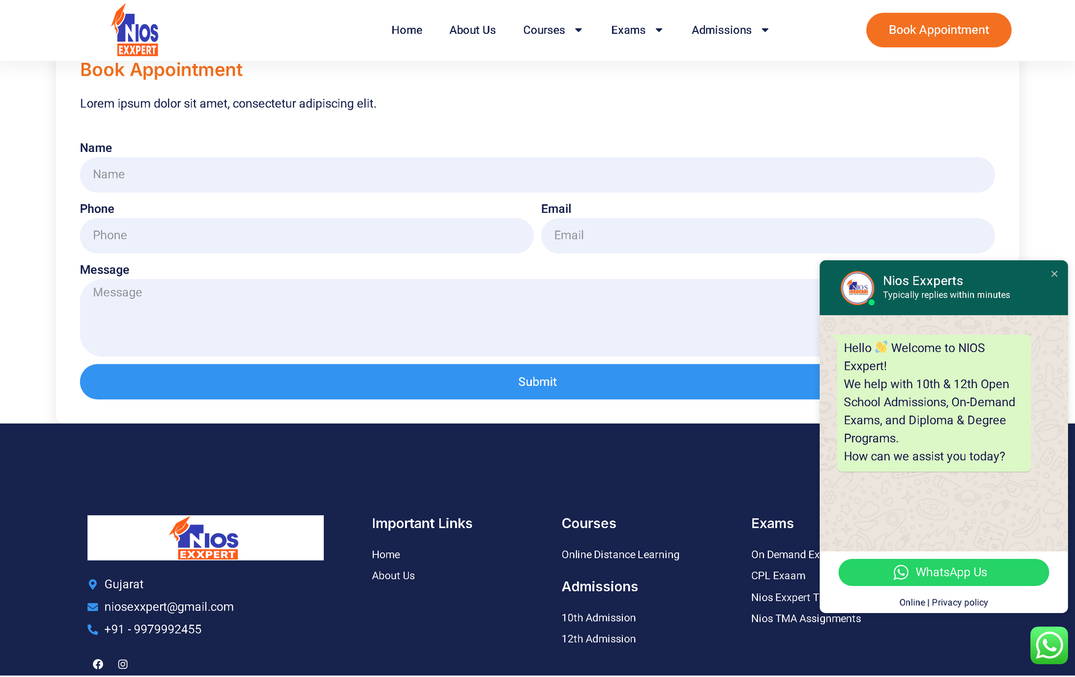Click the Nios Exxperts chat avatar
This screenshot has width=1075, height=677.
tap(858, 287)
